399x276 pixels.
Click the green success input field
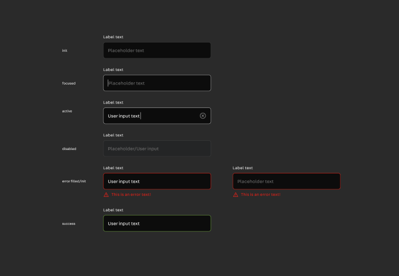157,224
